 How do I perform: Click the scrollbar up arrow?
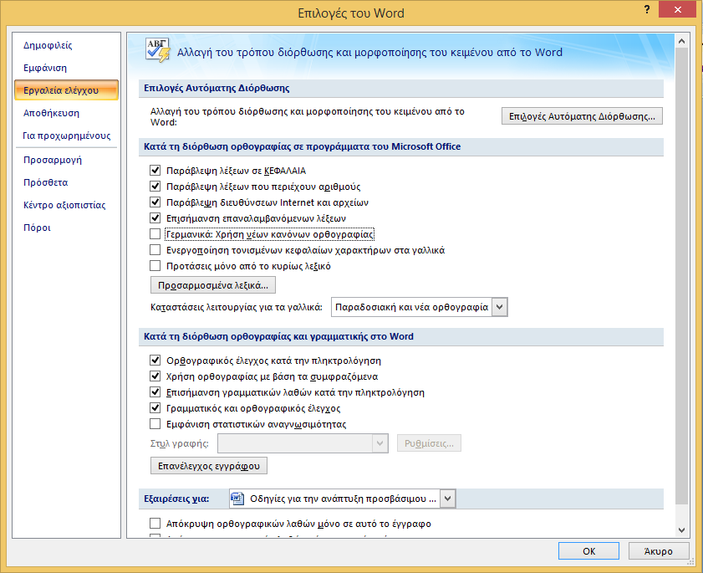pyautogui.click(x=681, y=41)
